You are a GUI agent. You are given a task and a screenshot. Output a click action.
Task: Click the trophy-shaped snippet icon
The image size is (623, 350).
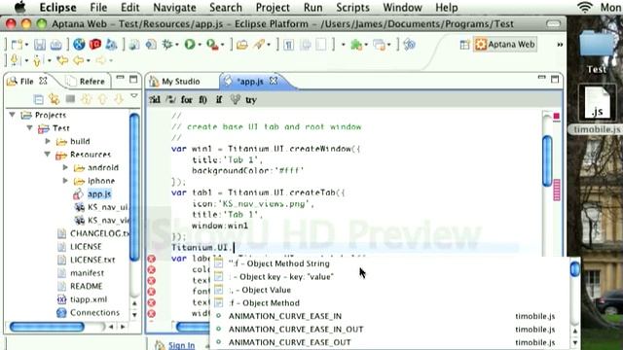click(x=235, y=100)
